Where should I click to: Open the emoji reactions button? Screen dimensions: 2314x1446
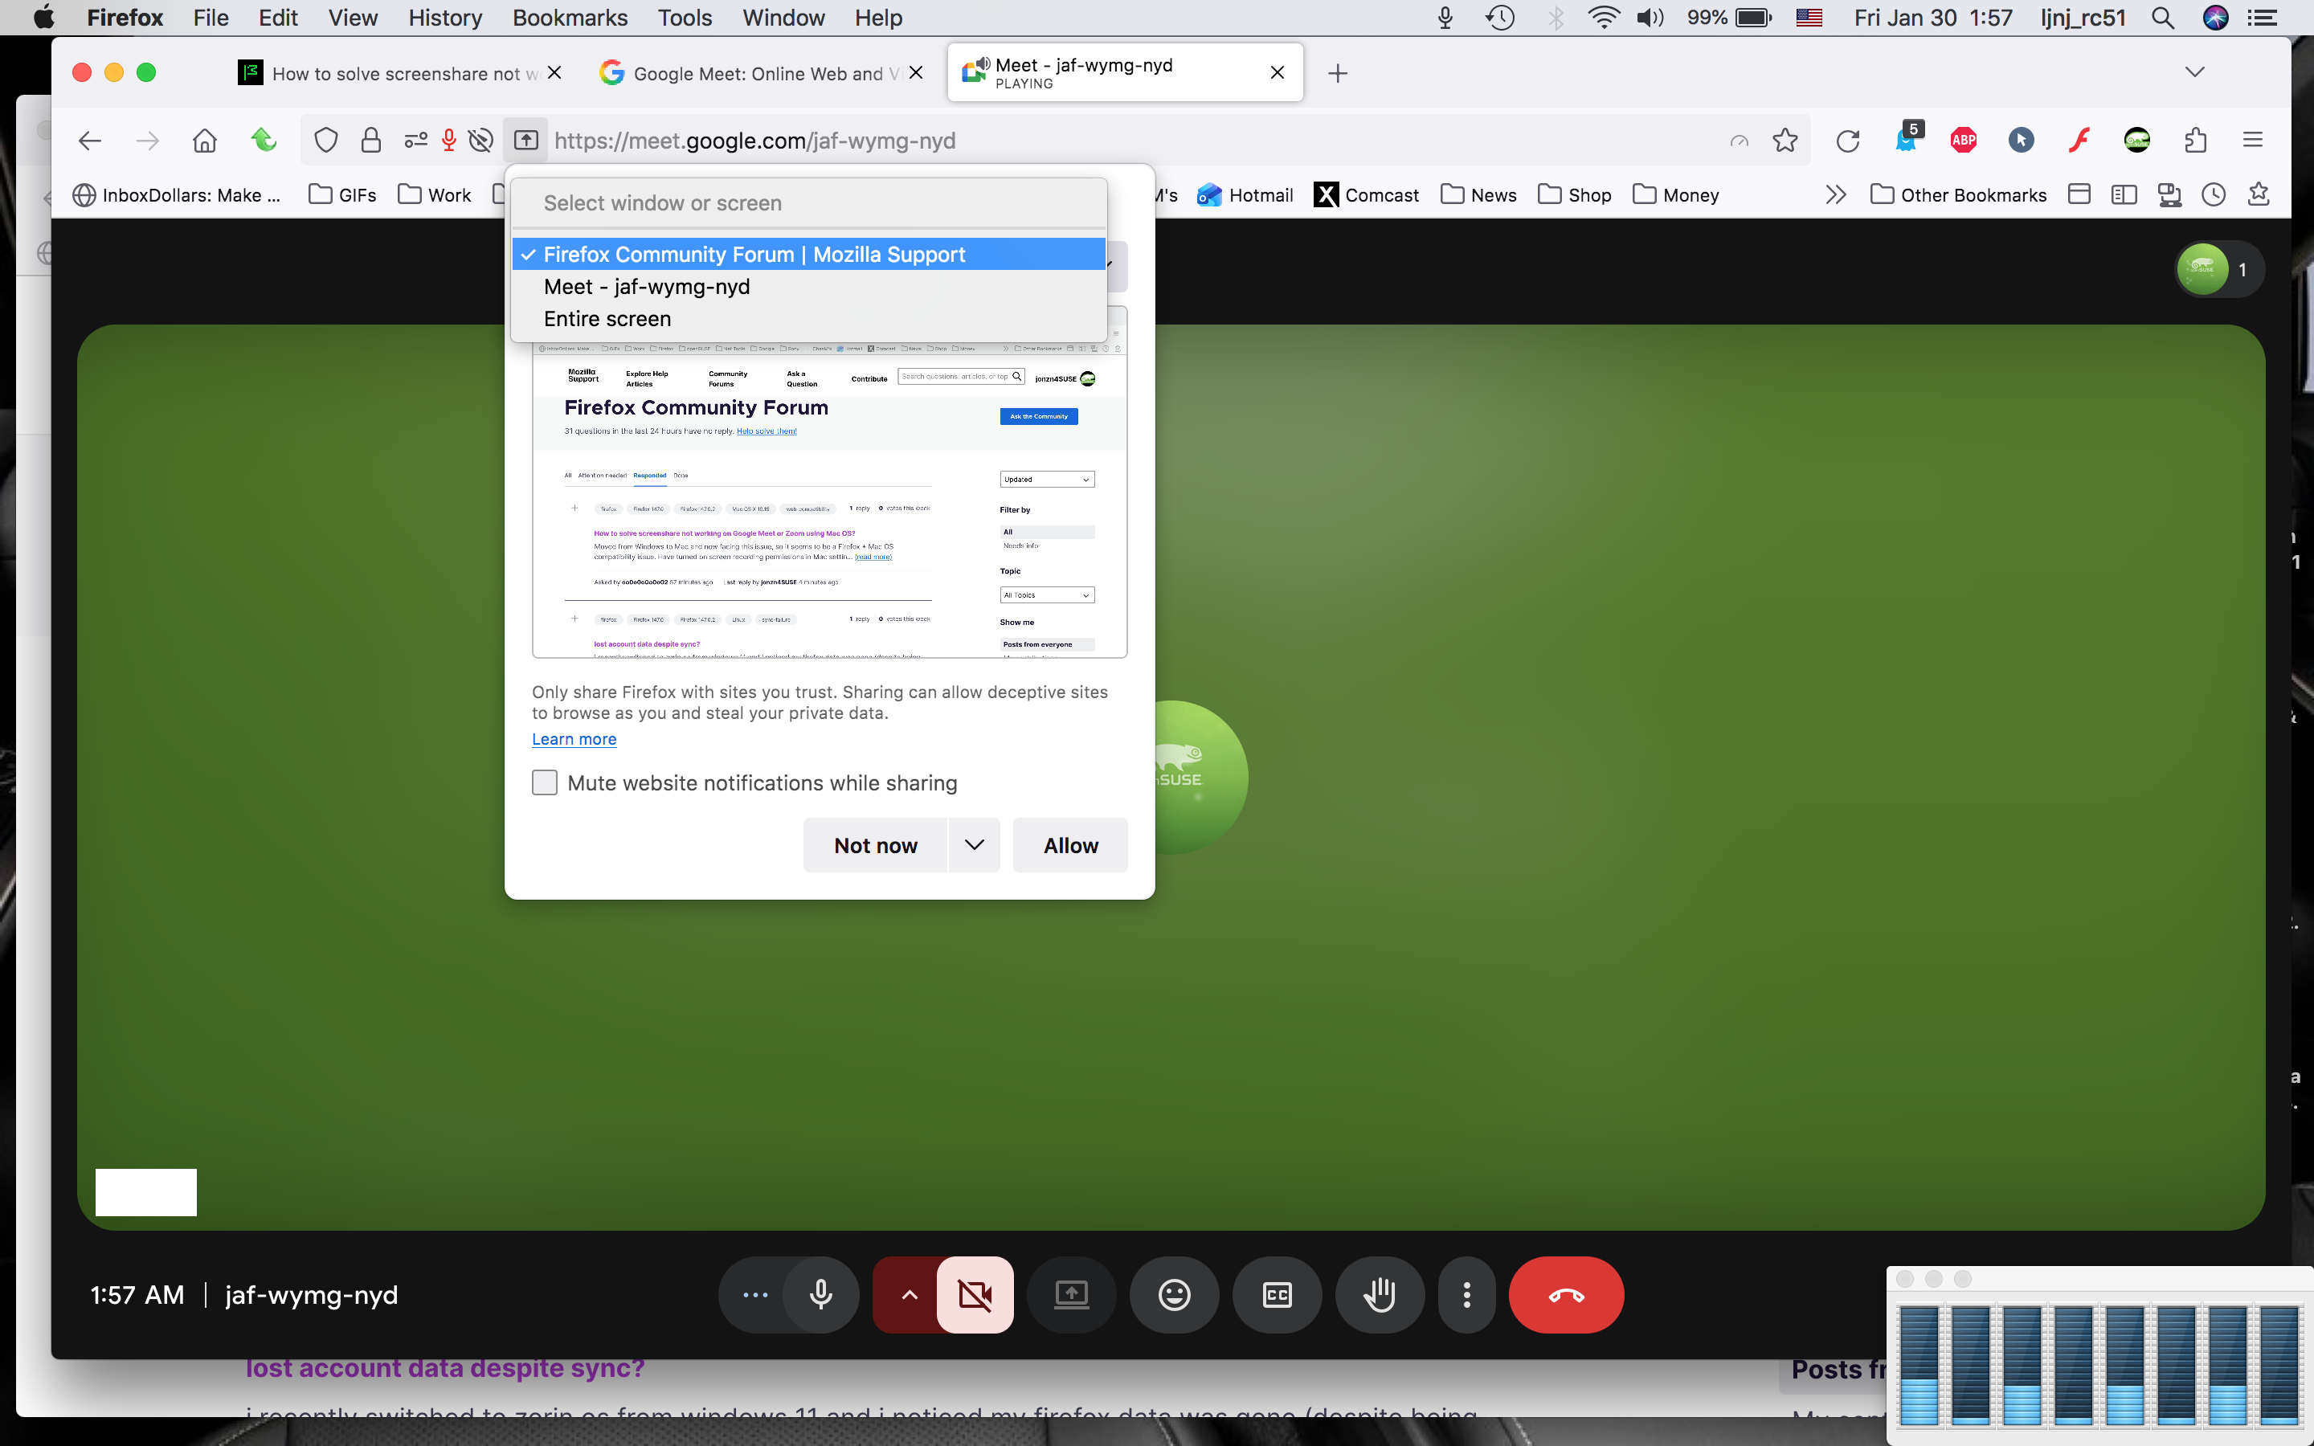(x=1174, y=1295)
